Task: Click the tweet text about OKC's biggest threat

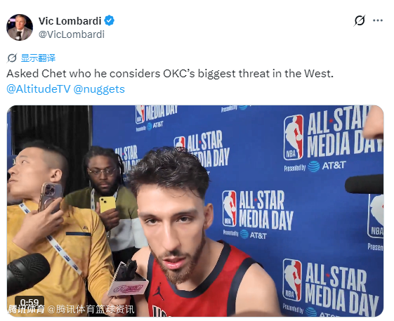Action: pos(170,74)
